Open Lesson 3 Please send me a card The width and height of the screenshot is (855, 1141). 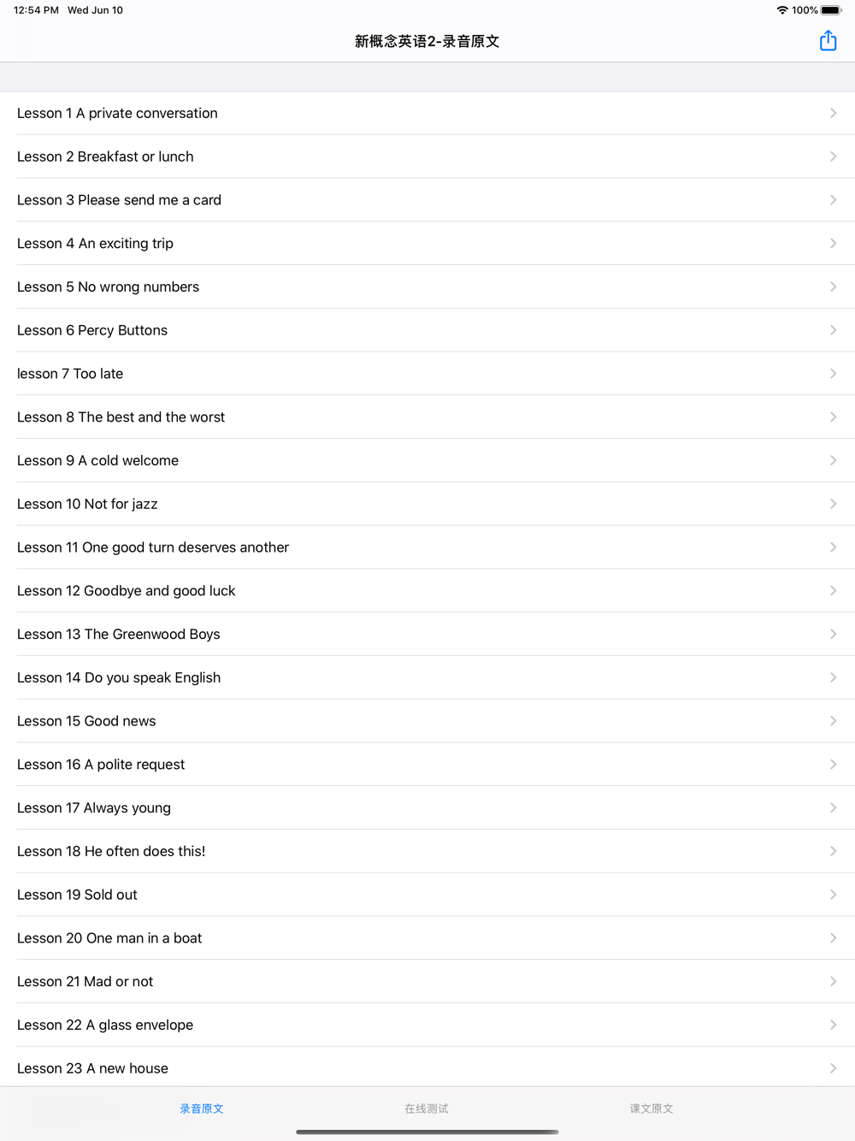[x=427, y=200]
